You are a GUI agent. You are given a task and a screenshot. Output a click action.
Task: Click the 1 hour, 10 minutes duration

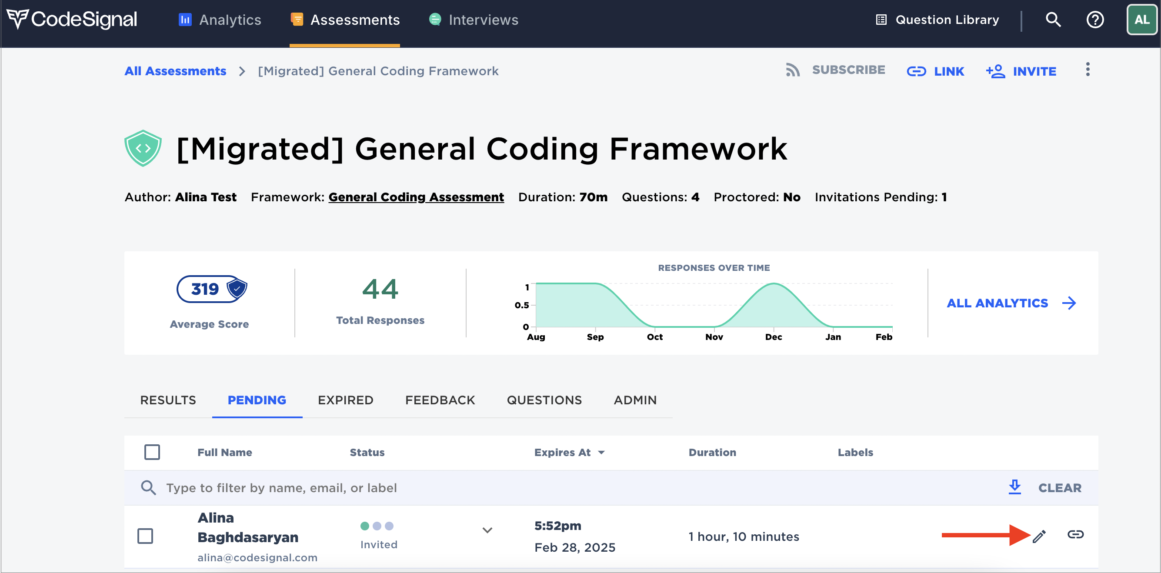point(744,536)
